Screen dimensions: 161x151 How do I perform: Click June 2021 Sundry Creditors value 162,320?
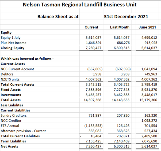[x=151, y=115]
